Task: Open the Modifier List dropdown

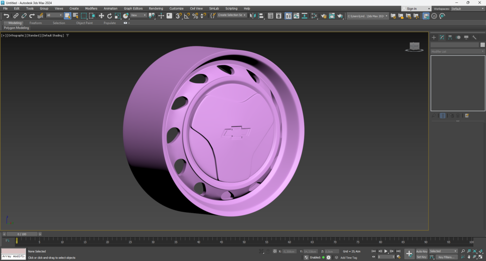Action: 458,51
